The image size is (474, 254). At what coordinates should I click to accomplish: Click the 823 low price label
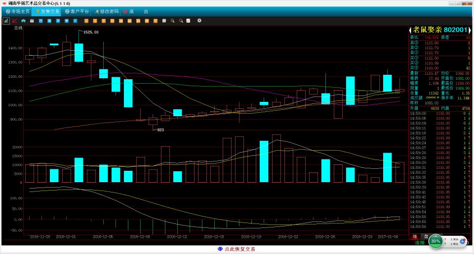(160, 130)
